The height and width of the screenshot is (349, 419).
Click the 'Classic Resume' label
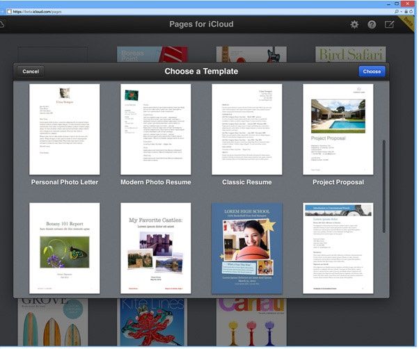[247, 182]
